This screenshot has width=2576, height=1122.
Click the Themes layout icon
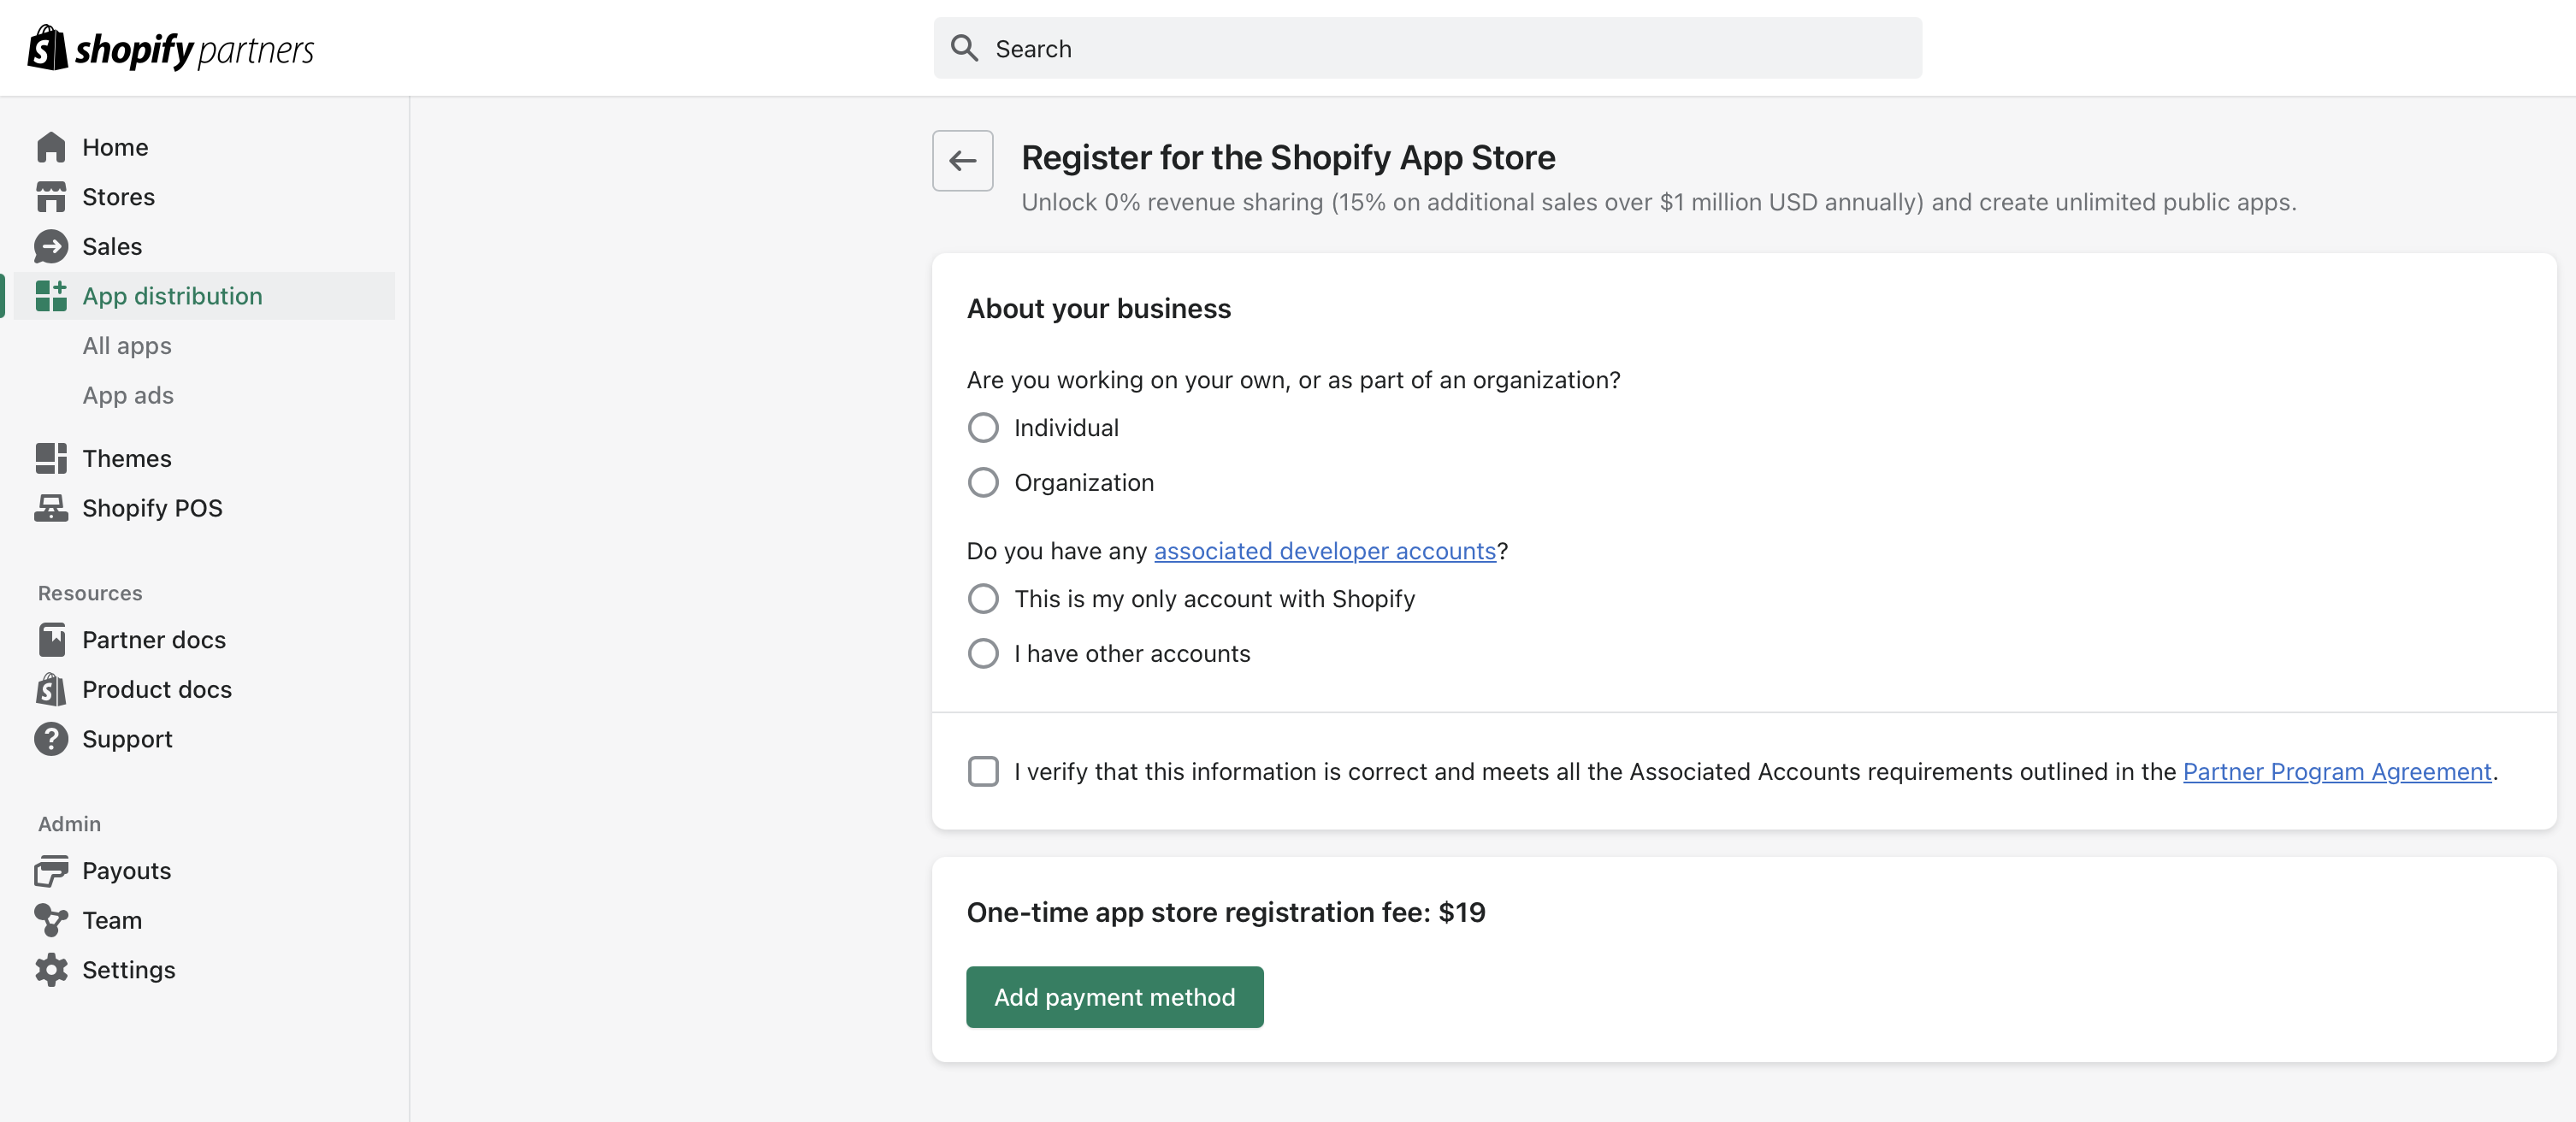[x=51, y=458]
